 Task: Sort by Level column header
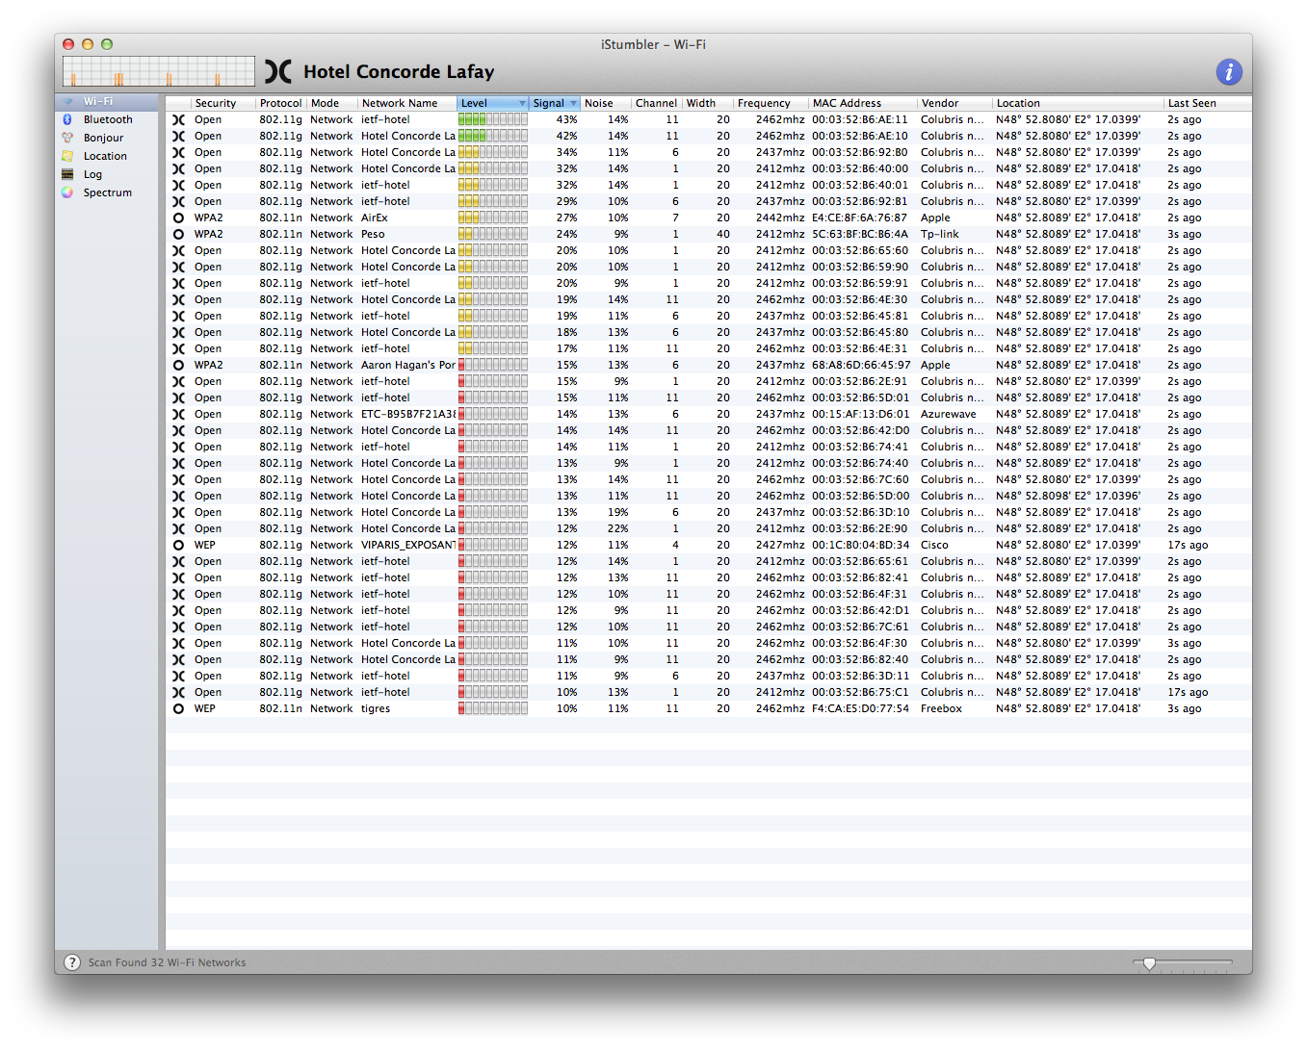[x=492, y=103]
